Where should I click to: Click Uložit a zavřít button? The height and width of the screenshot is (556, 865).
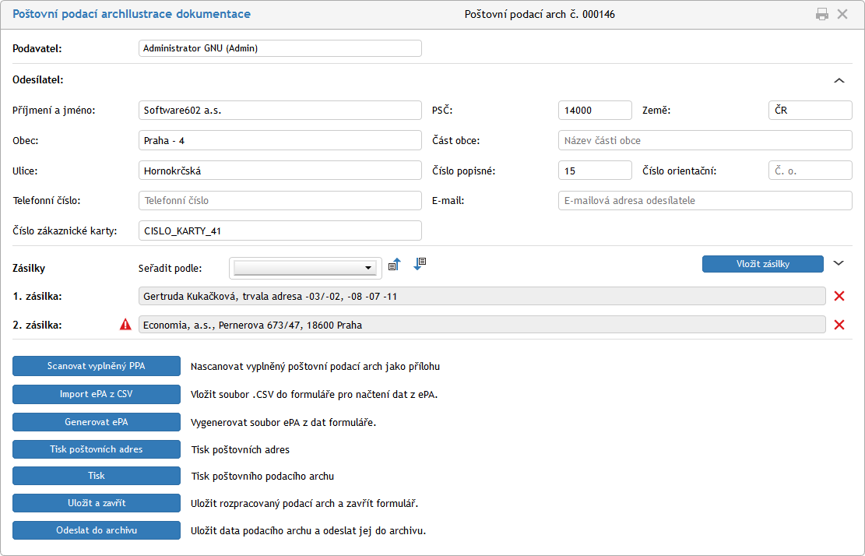tap(97, 503)
